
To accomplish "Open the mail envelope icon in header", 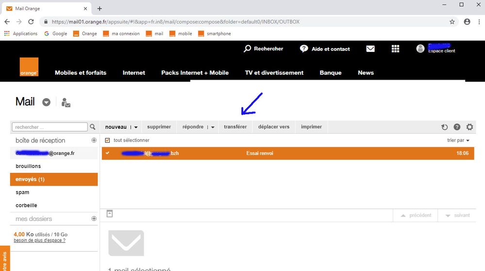I will coord(370,49).
